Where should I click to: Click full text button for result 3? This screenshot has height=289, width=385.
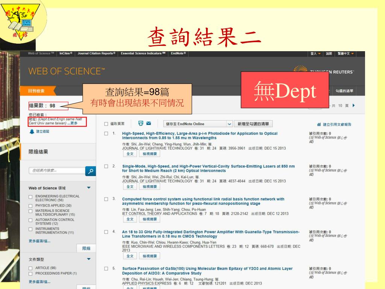130,219
